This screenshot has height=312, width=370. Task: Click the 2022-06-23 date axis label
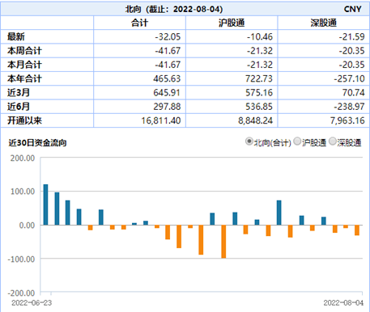click(x=32, y=303)
